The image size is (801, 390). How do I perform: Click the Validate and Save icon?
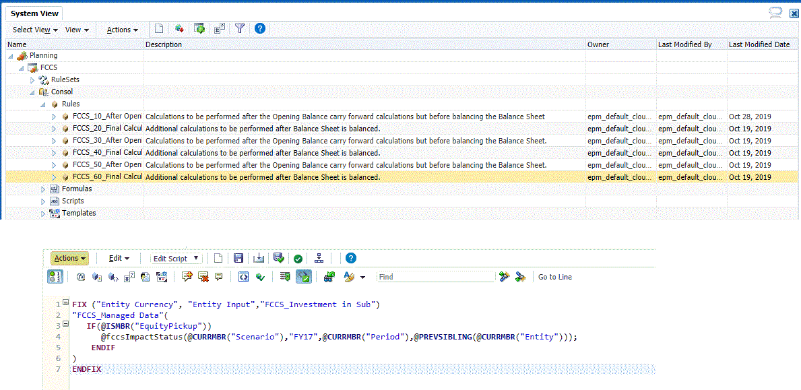278,258
